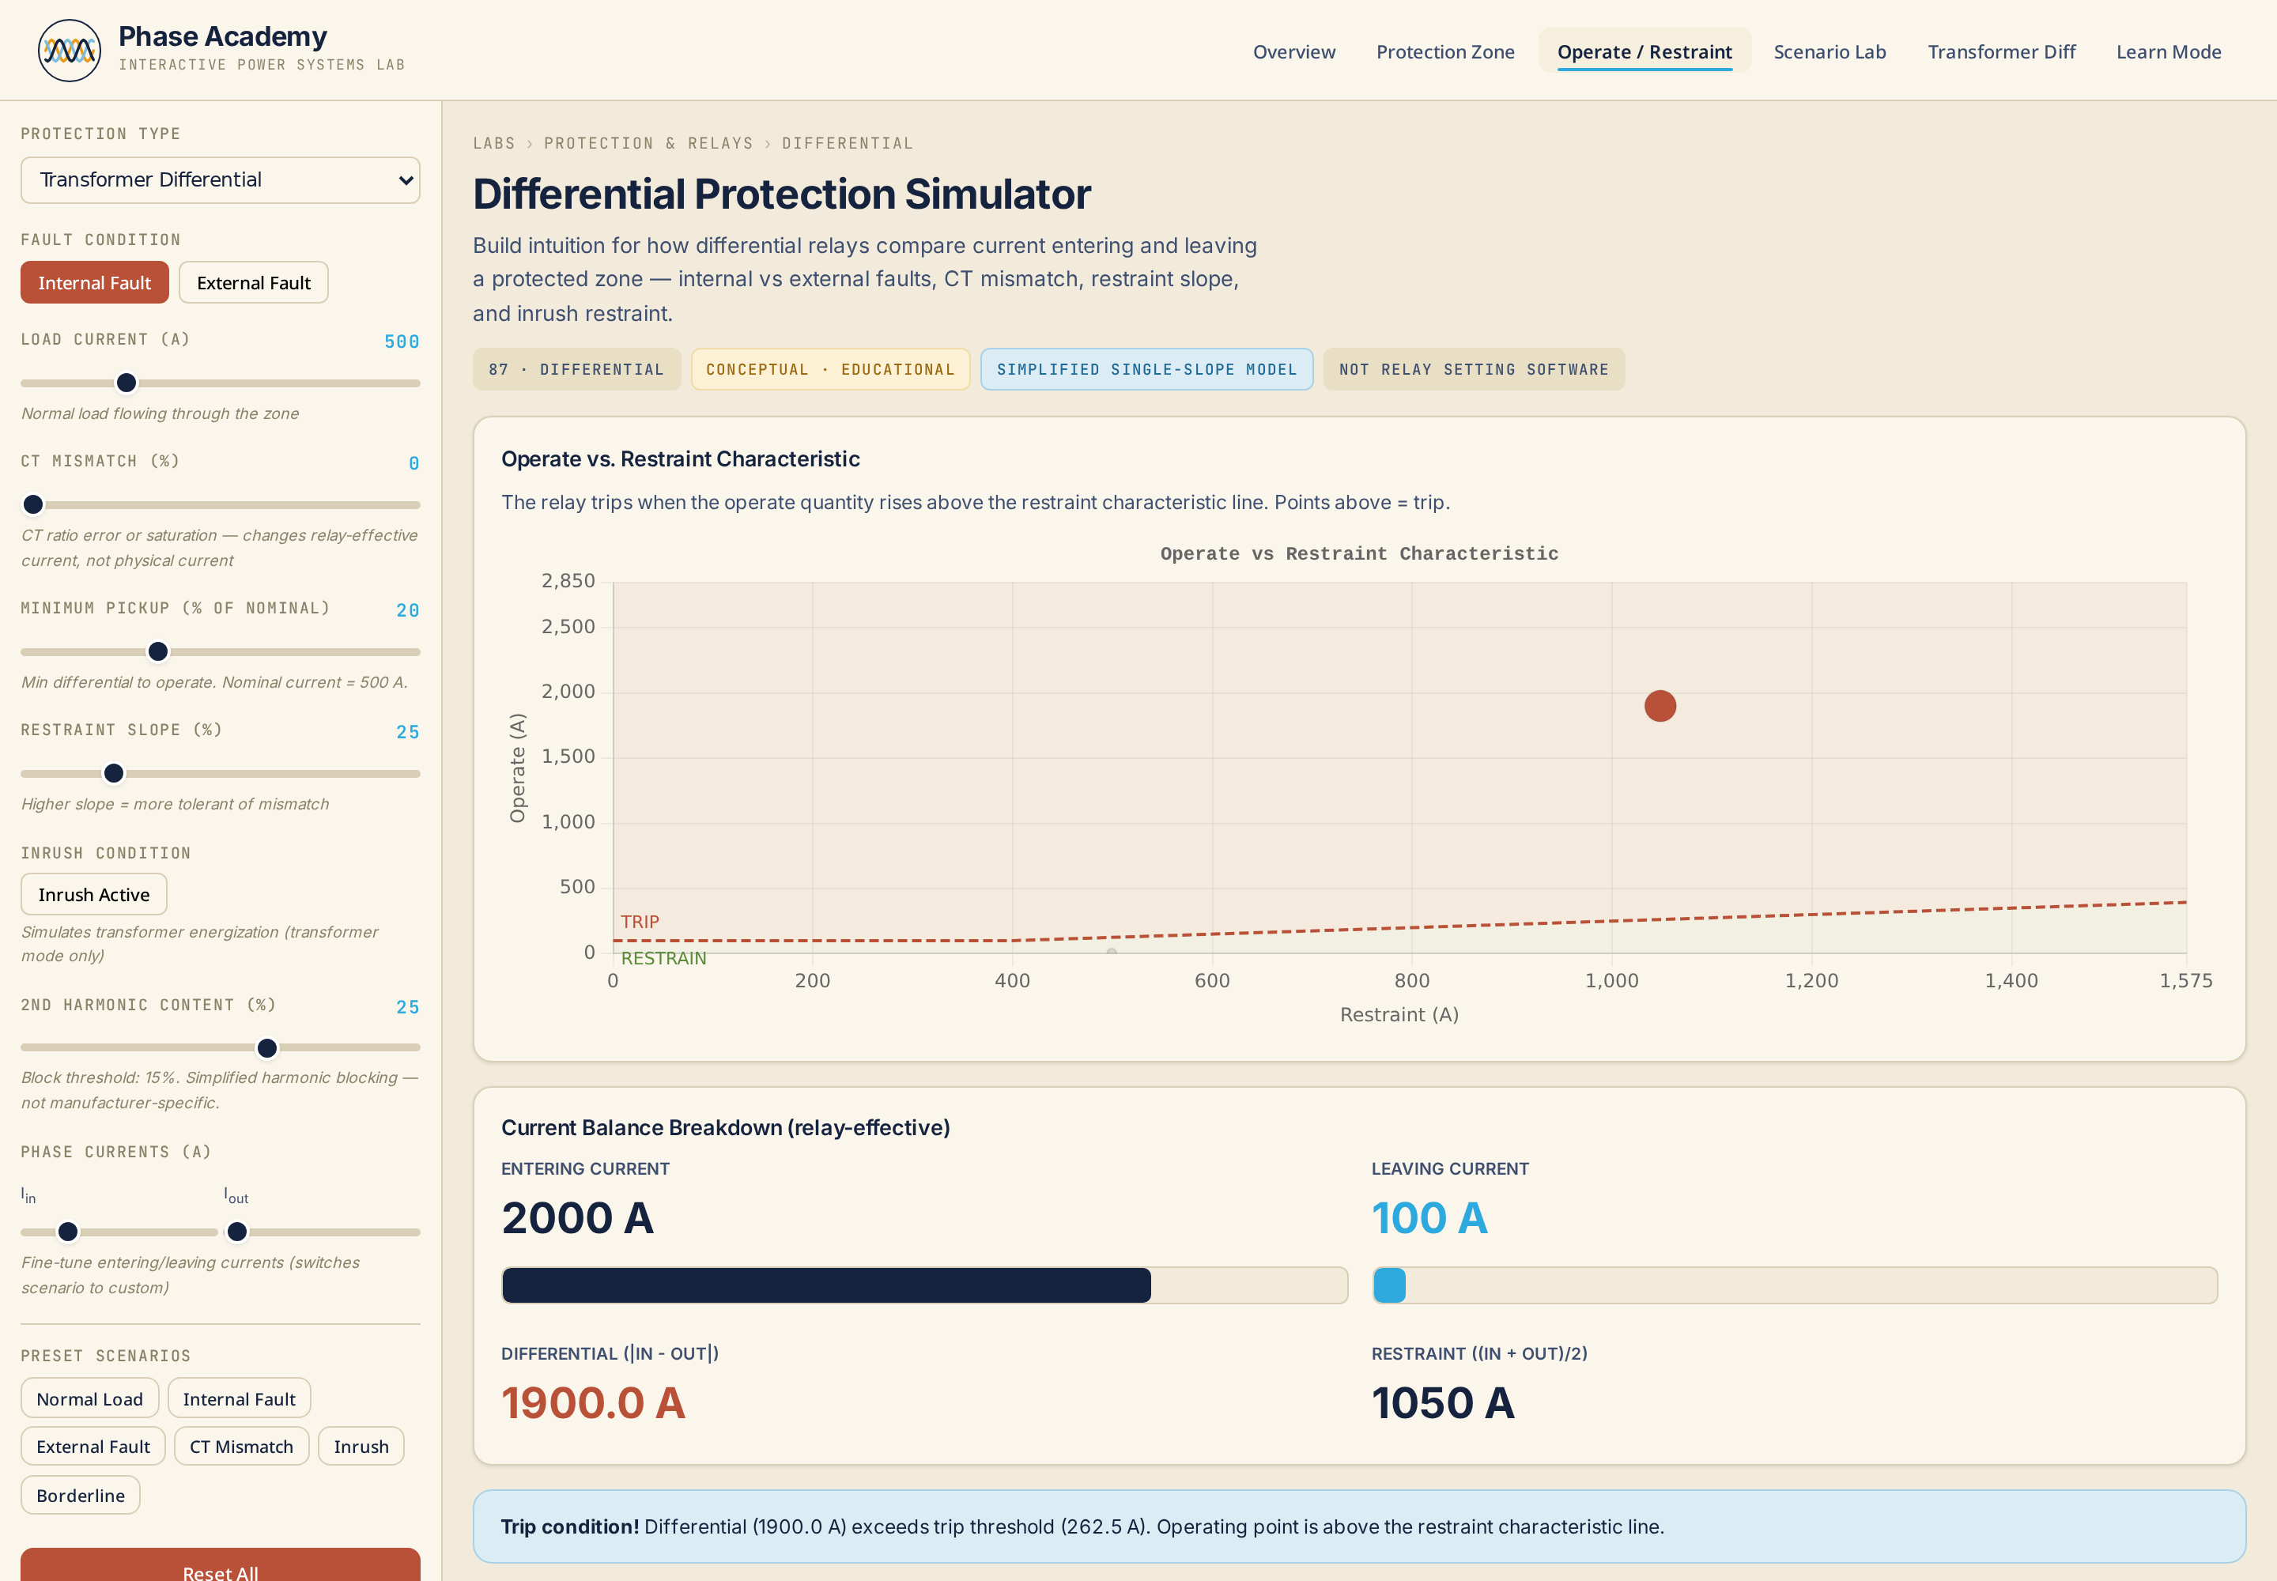
Task: Open the Transformer Diff tab
Action: tap(2002, 51)
